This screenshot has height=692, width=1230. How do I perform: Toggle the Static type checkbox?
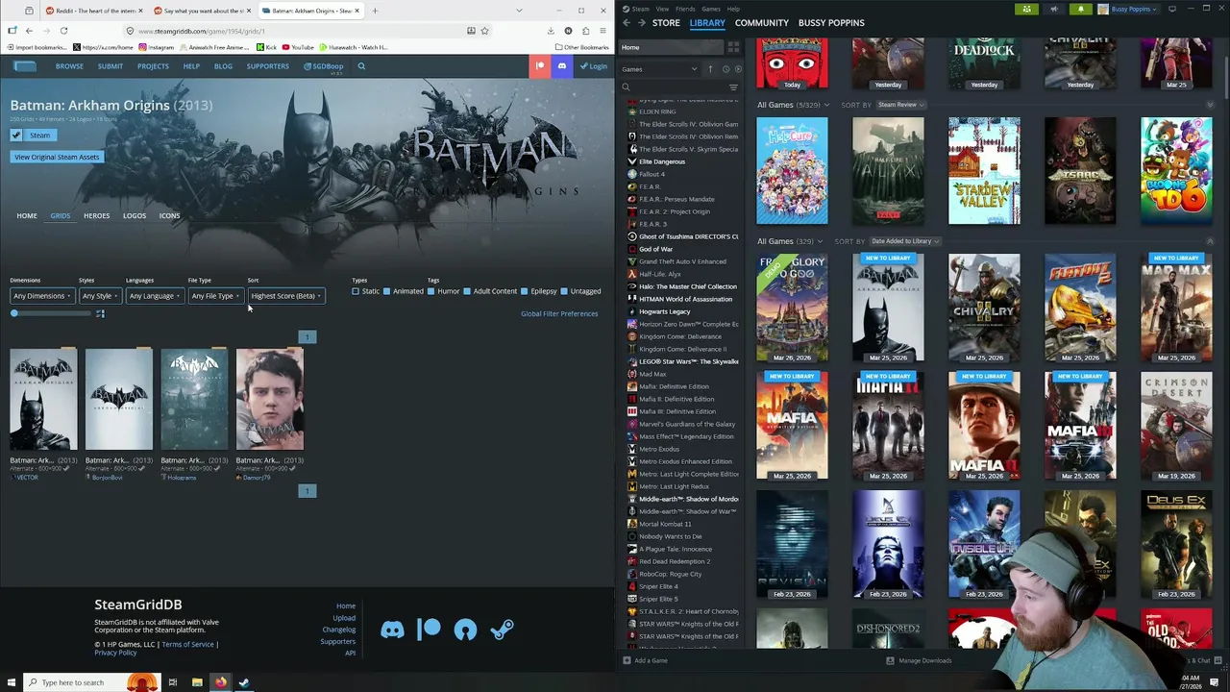click(x=356, y=291)
